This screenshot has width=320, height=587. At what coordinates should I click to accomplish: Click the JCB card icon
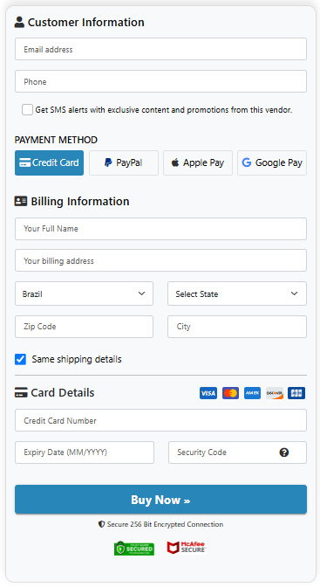coord(296,393)
